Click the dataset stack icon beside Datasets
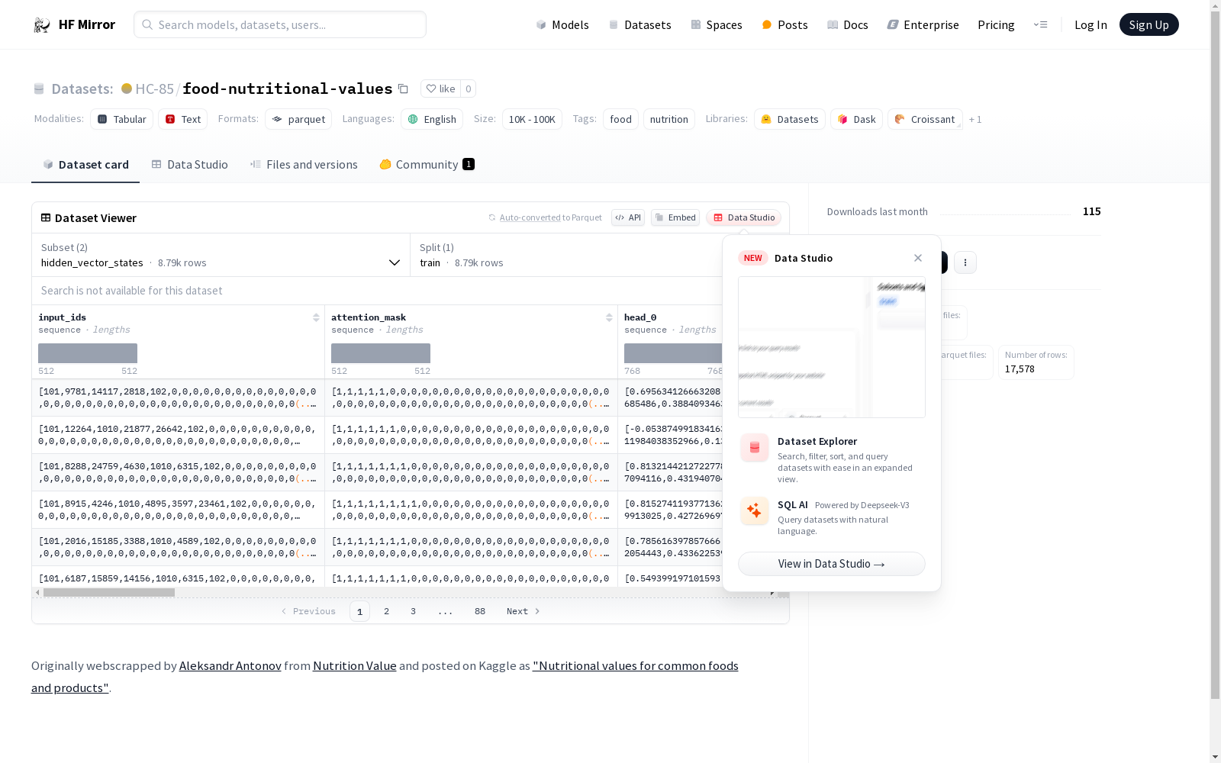 (x=39, y=89)
